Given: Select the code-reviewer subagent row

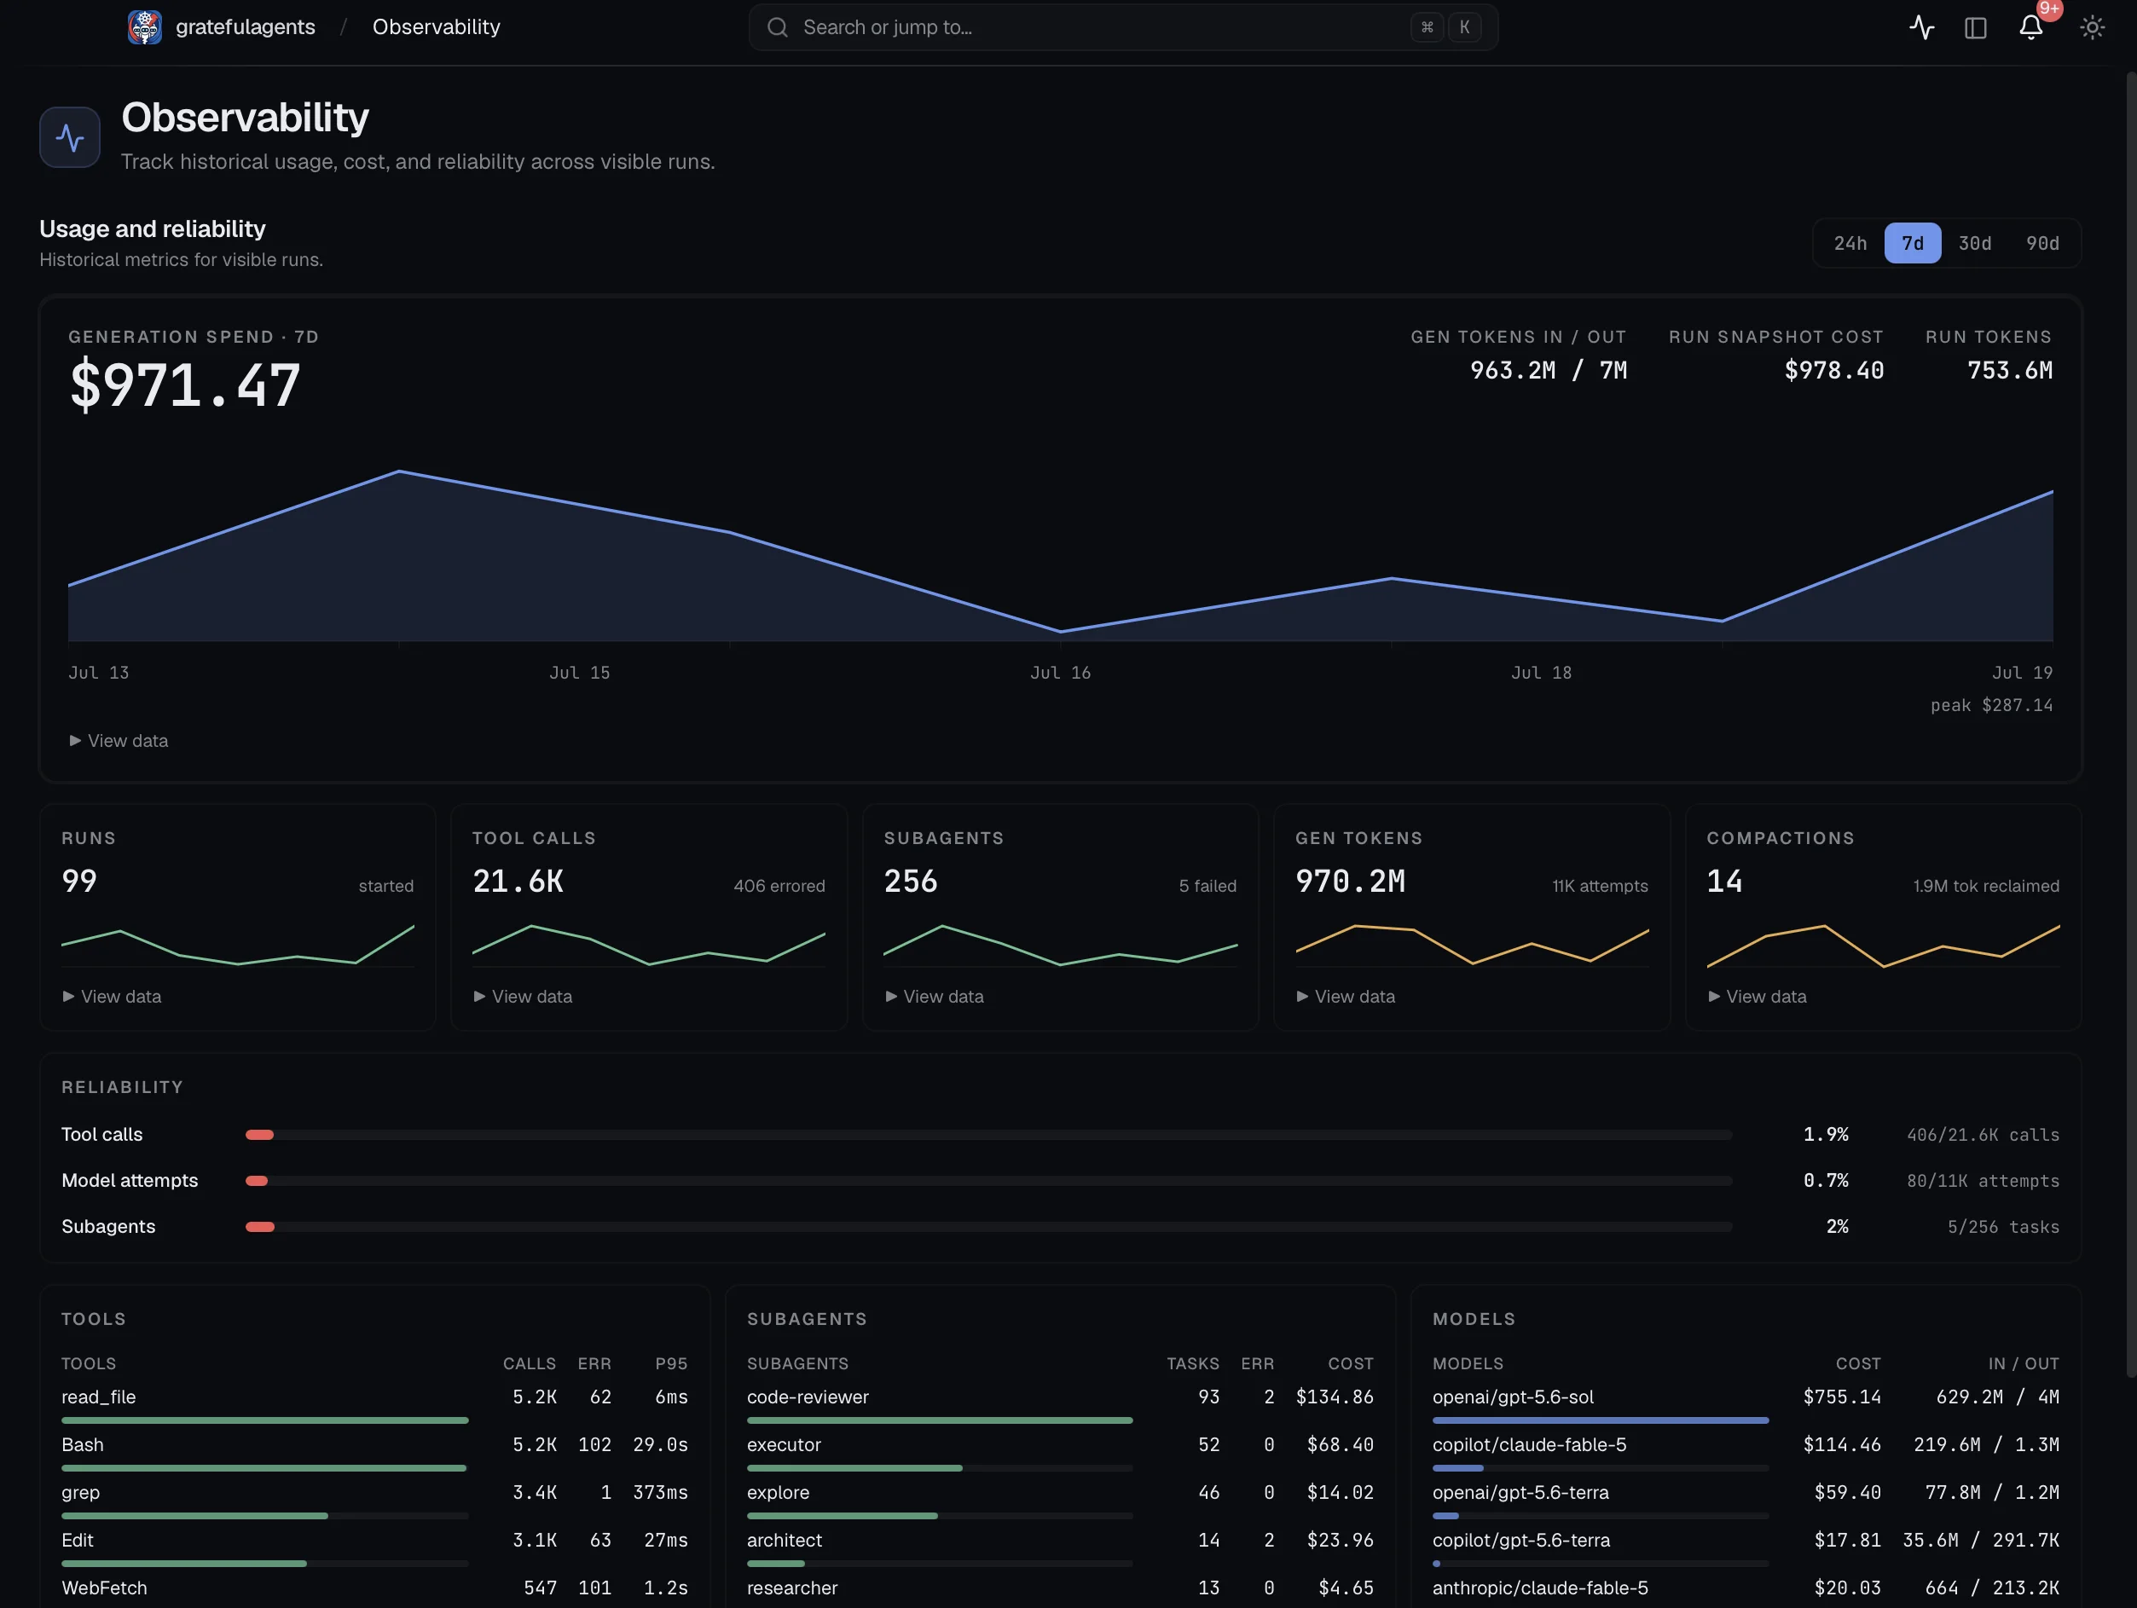Looking at the screenshot, I should (x=1060, y=1405).
